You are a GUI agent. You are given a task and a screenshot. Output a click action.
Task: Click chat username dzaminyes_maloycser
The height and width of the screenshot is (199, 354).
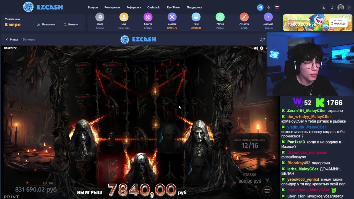tap(307, 153)
